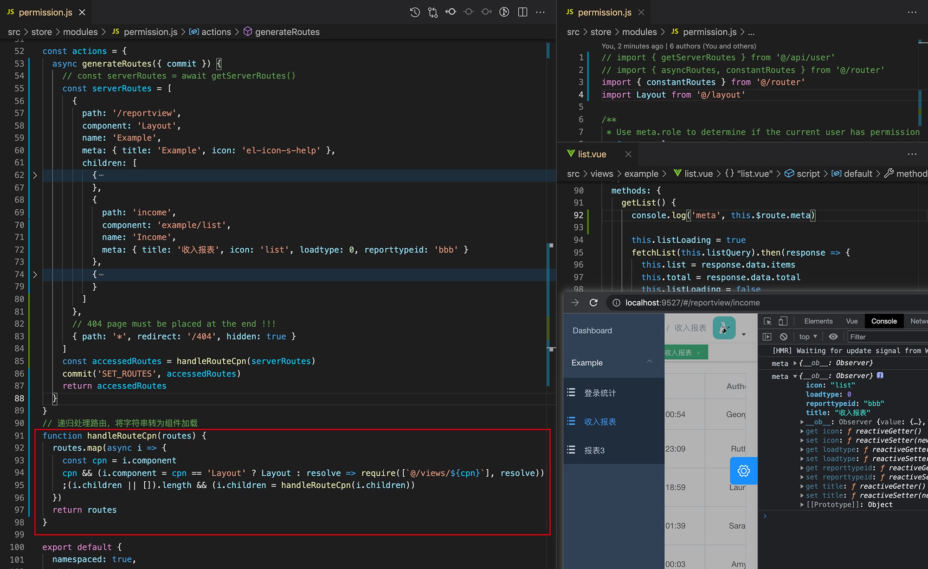Clear the console with the ban icon
The width and height of the screenshot is (928, 569).
783,336
